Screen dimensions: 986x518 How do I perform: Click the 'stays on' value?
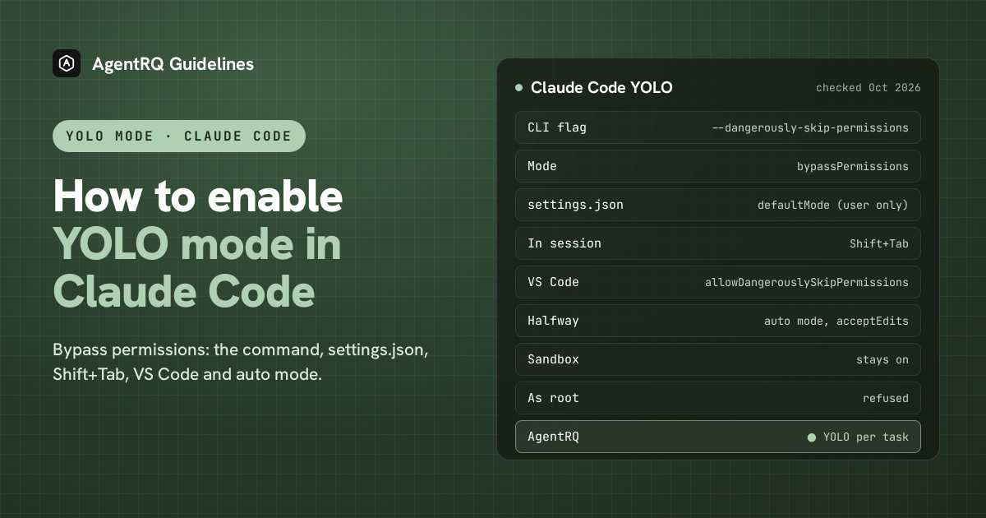point(882,359)
